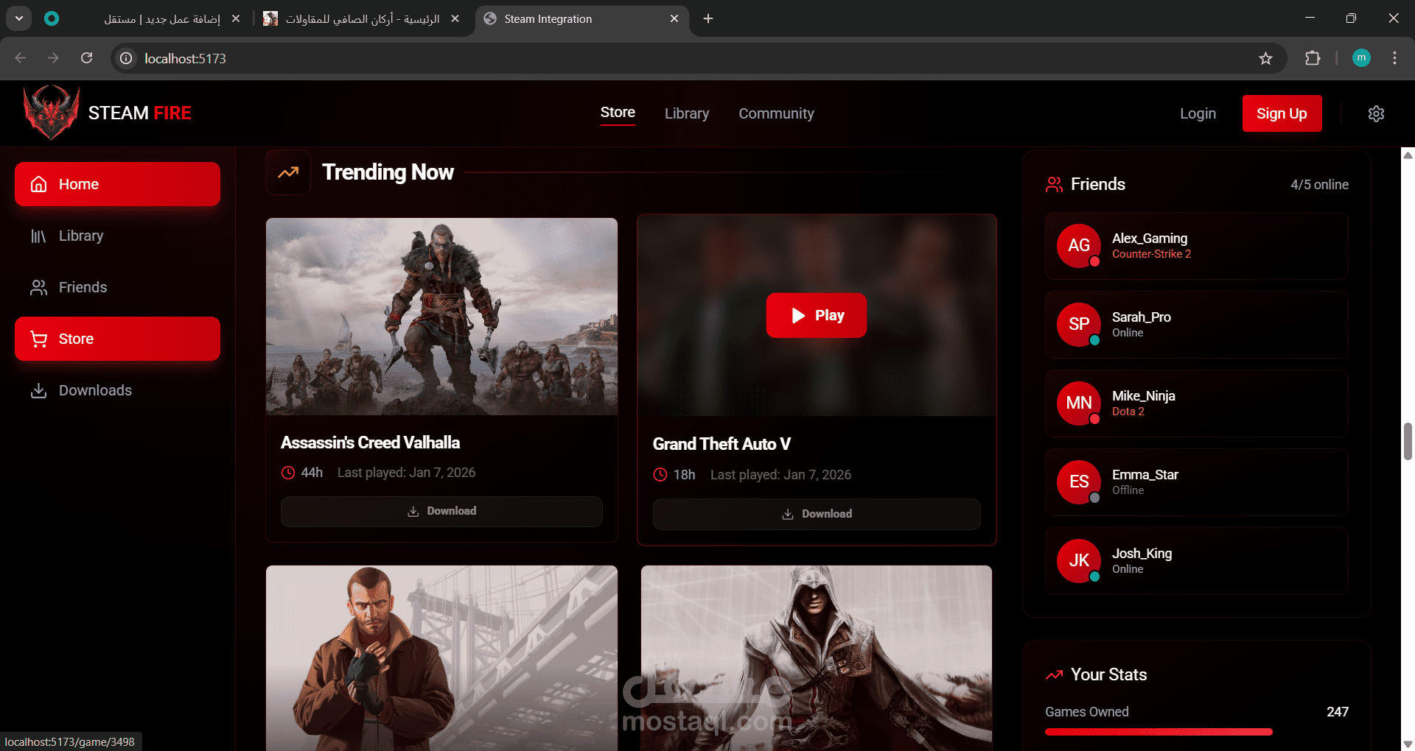
Task: Click Sarah_Pro's SP avatar
Action: tap(1079, 324)
